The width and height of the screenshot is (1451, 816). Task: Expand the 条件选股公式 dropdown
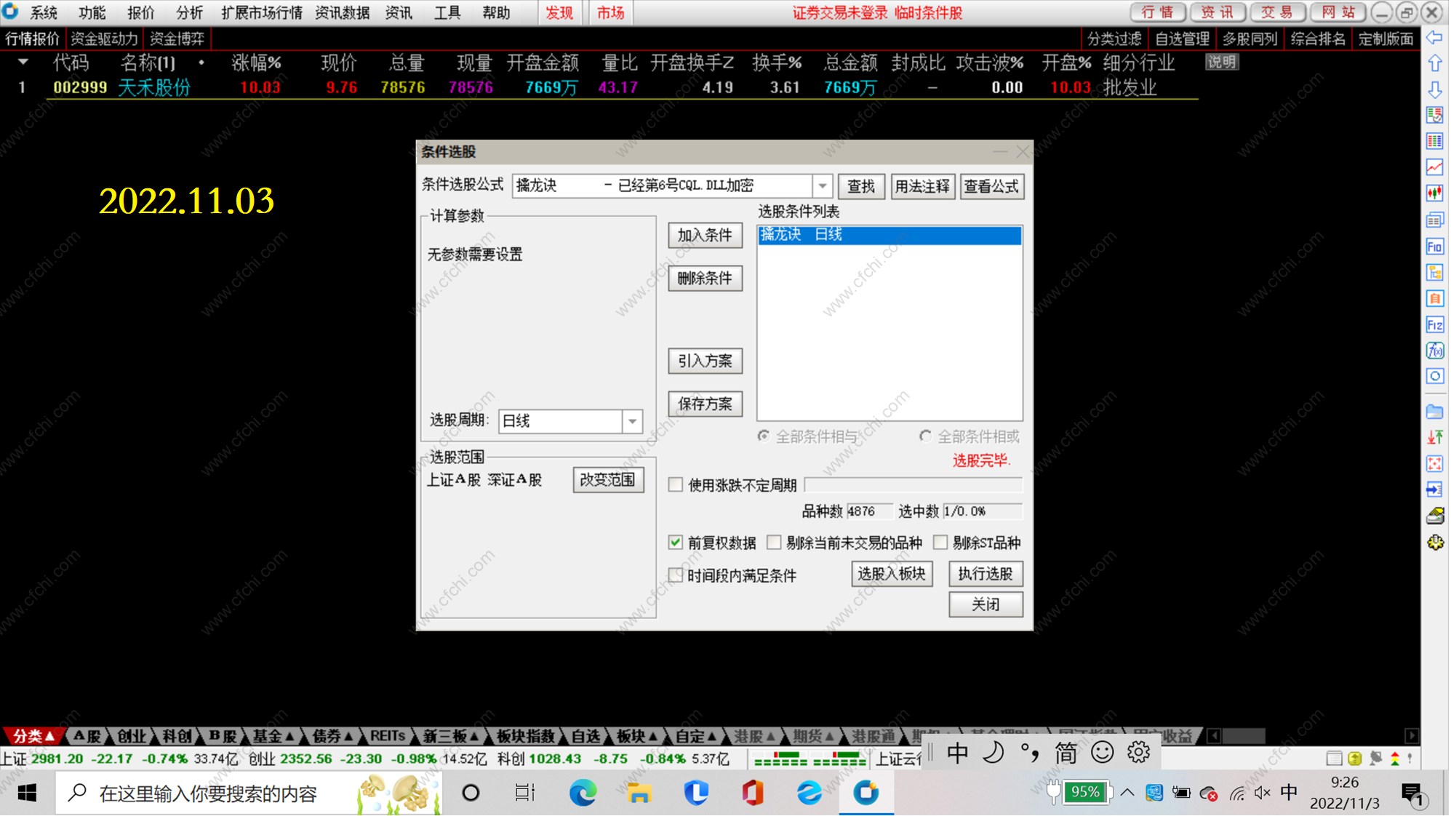[x=823, y=186]
